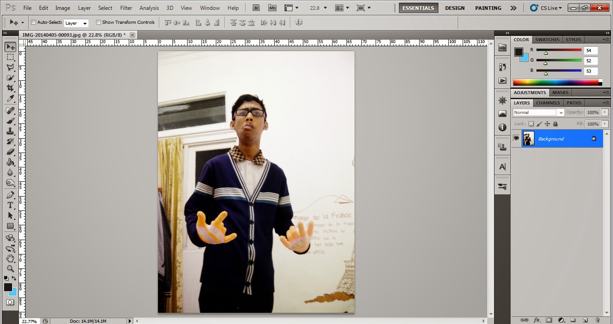
Task: Swap foreground and background colors
Action: [14, 279]
